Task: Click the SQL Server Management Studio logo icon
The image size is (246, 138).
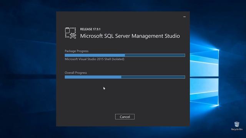Action: pyautogui.click(x=70, y=33)
